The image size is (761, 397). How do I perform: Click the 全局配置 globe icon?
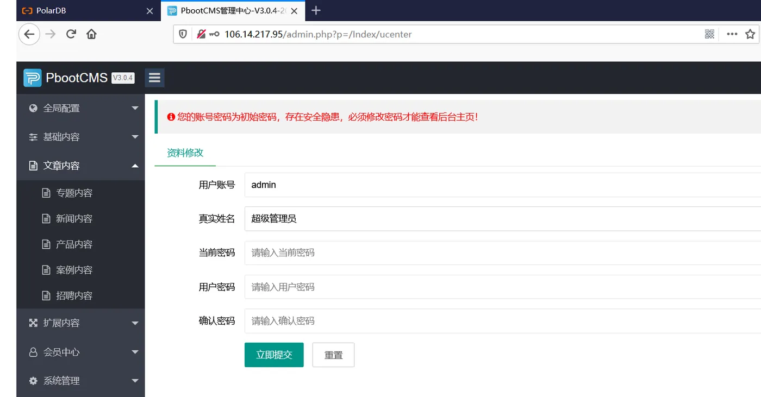pyautogui.click(x=33, y=108)
